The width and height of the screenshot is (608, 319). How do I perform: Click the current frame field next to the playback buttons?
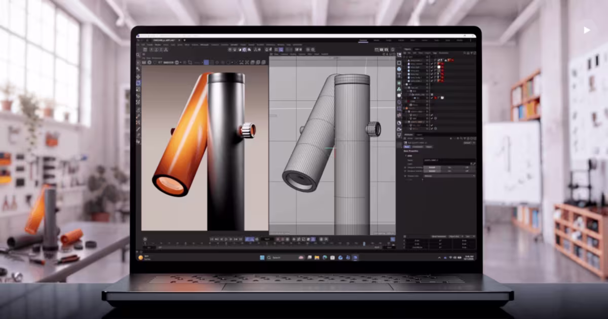pyautogui.click(x=267, y=239)
